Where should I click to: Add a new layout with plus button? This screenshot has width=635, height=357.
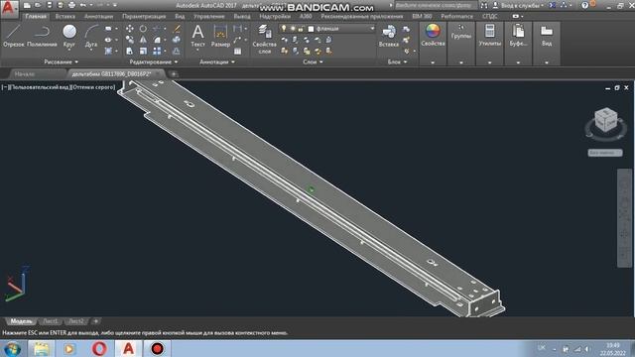point(95,321)
